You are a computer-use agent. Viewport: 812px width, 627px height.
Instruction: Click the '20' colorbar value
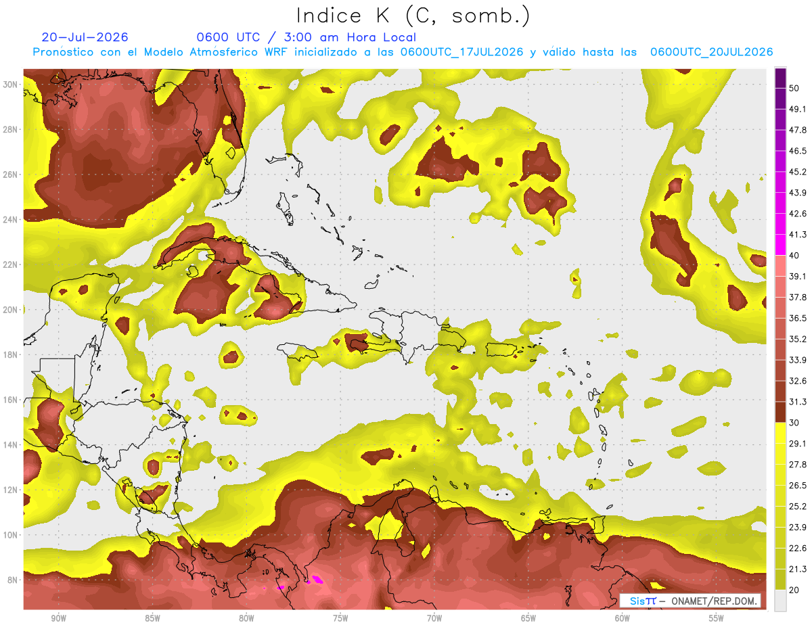794,590
